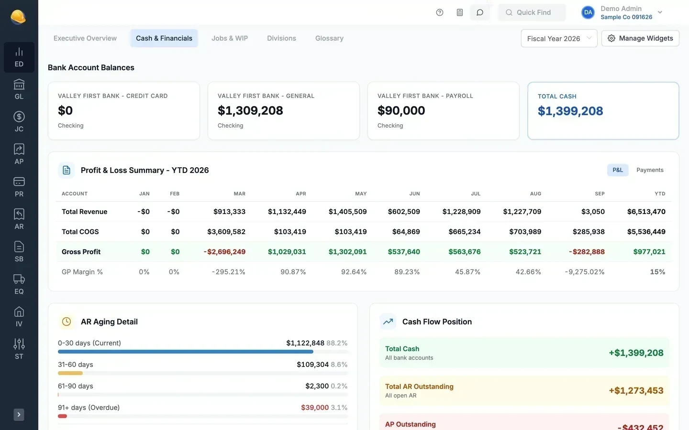
Task: Open the IV inventory module
Action: click(x=19, y=317)
